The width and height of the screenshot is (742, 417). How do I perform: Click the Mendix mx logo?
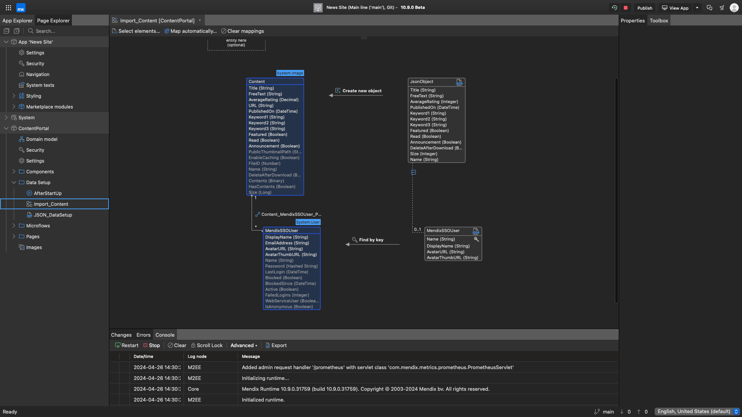[21, 8]
